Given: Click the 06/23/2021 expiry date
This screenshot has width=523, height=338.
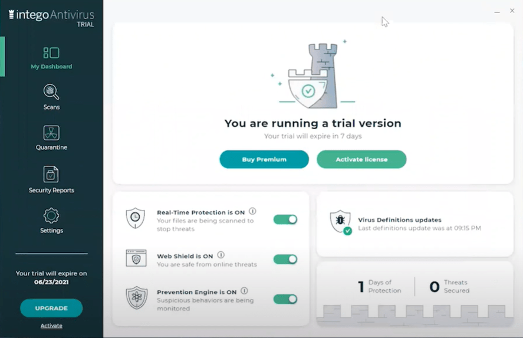Looking at the screenshot, I should click(x=51, y=282).
